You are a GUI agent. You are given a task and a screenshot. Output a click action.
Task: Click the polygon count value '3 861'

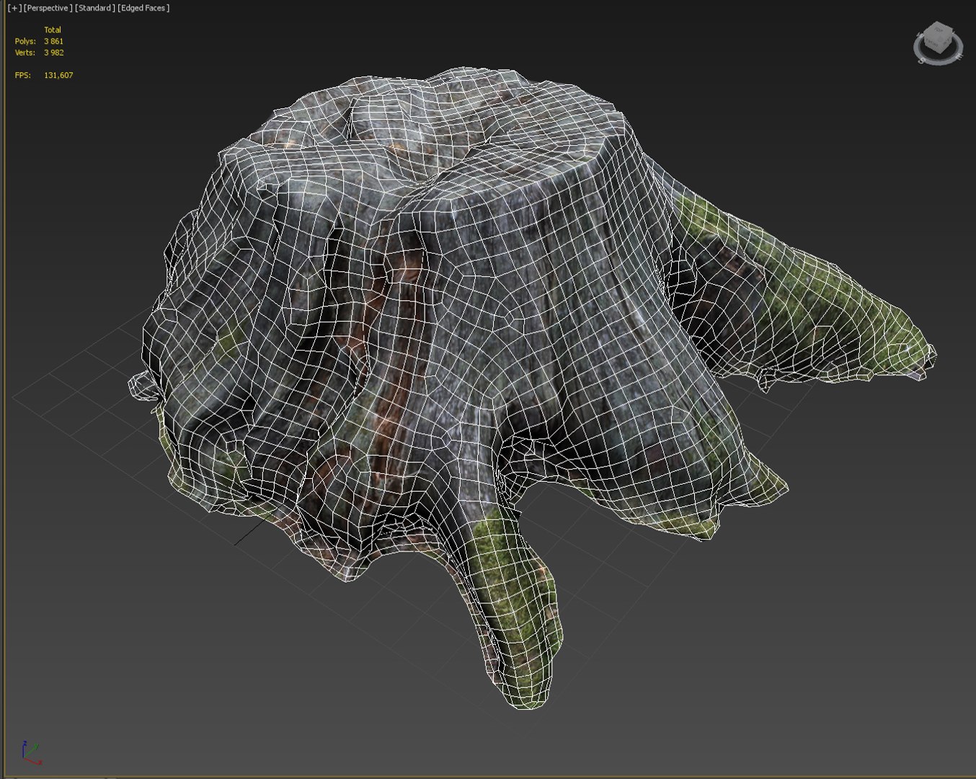point(54,41)
